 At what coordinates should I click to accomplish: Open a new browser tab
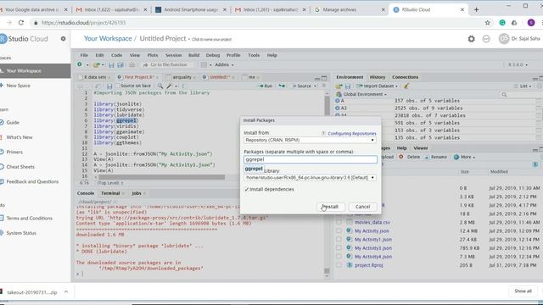click(477, 9)
